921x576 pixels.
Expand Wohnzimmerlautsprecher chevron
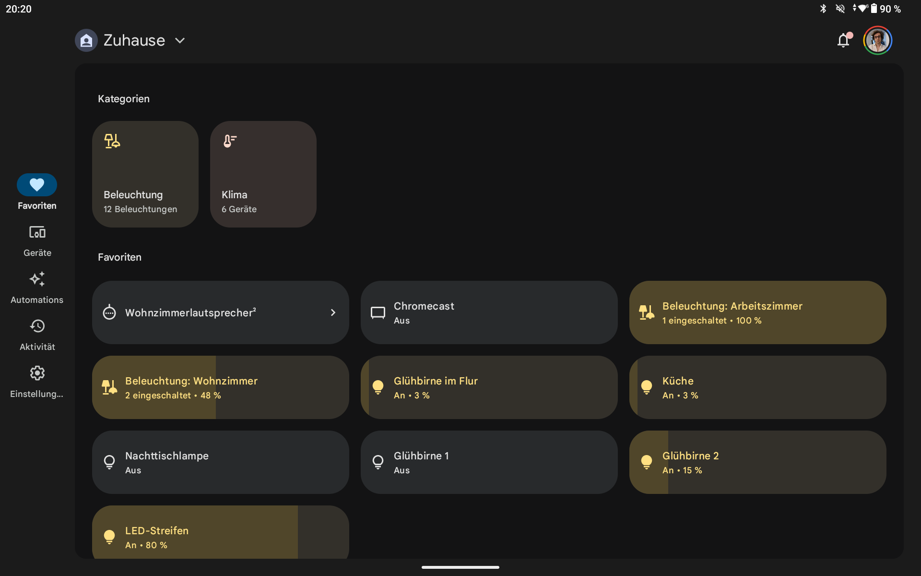coord(333,312)
